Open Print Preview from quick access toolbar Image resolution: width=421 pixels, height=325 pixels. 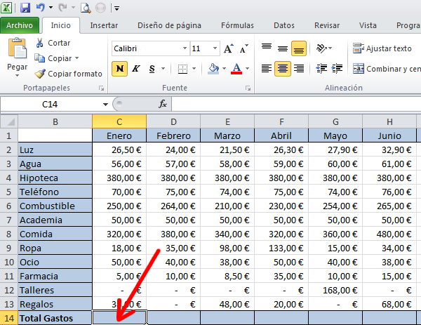[86, 8]
